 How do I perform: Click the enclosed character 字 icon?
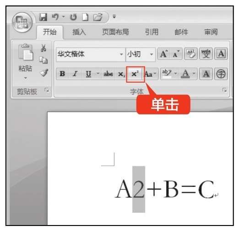click(221, 74)
